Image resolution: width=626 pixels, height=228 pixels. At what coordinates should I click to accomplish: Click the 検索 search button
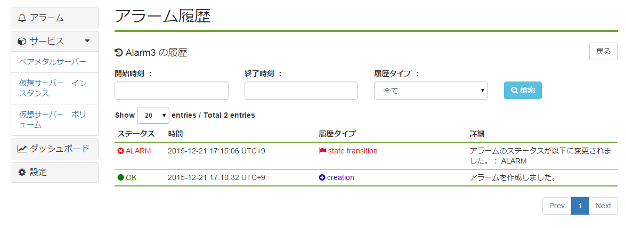[523, 90]
